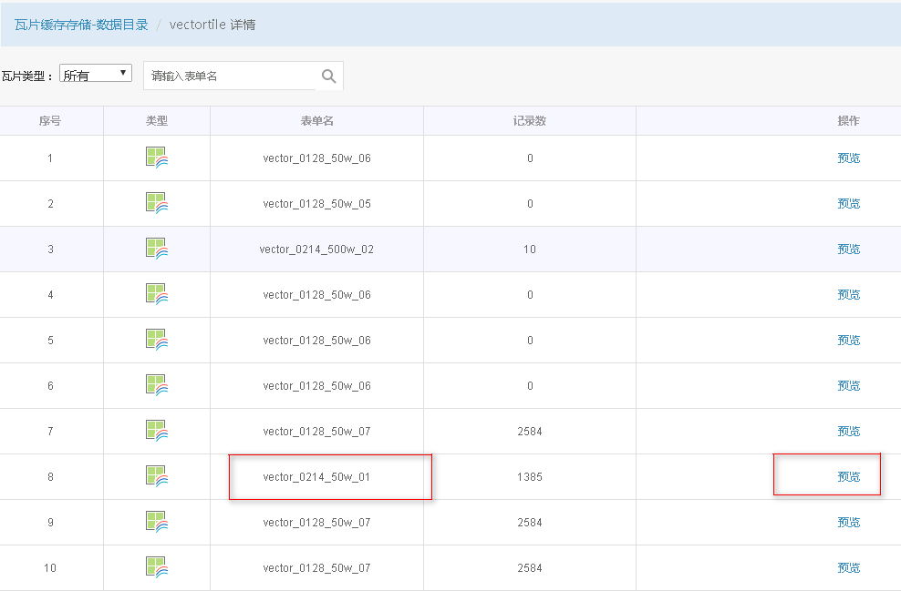Click the search magnifier icon

point(328,76)
